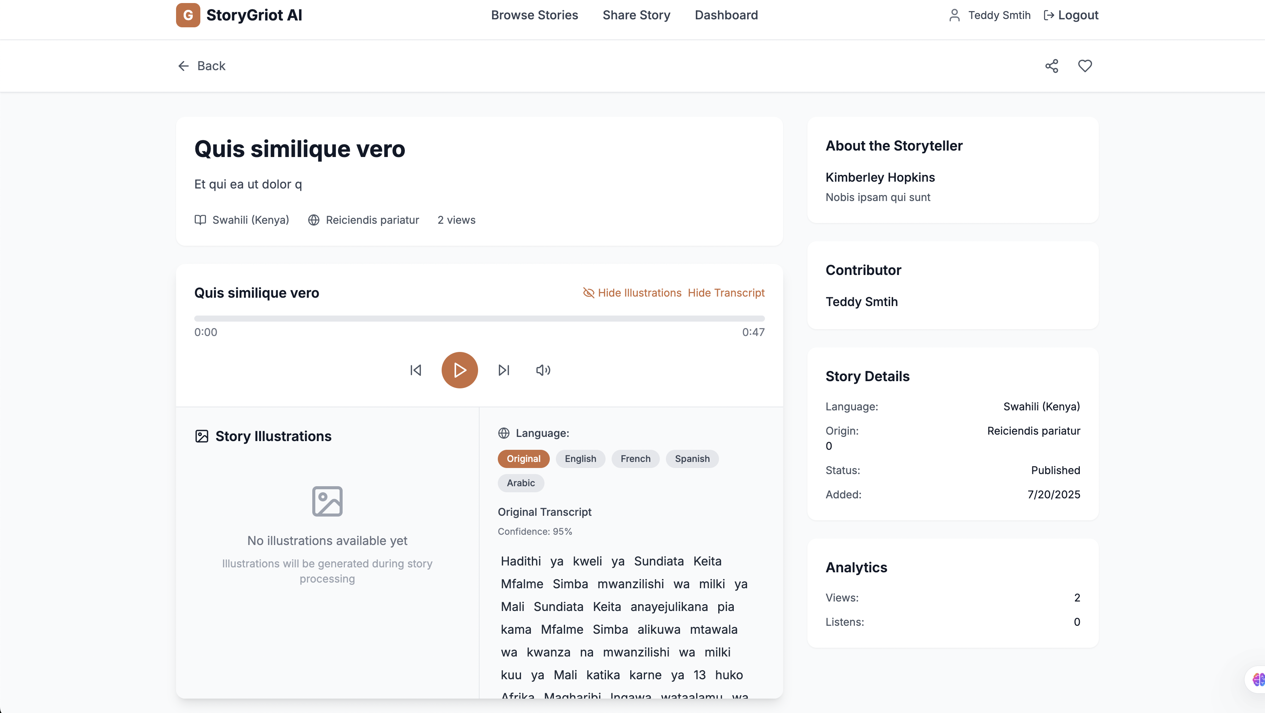Mute audio with the volume icon
Screen dimensions: 1265x713
[543, 370]
